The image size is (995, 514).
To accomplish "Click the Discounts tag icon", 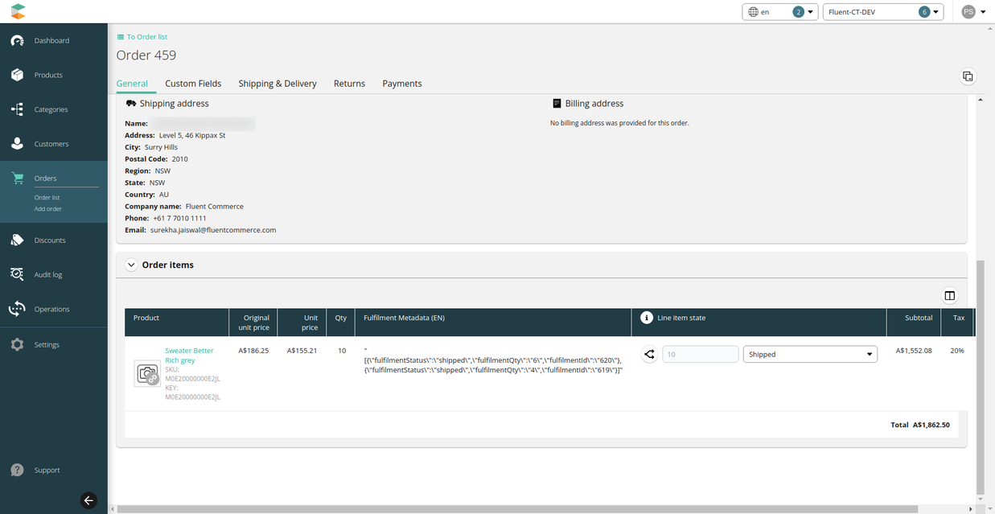I will click(x=17, y=240).
